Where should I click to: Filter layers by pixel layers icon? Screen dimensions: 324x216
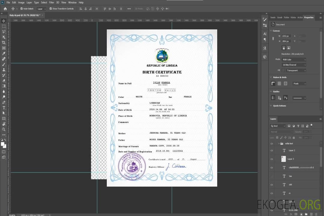click(x=289, y=126)
